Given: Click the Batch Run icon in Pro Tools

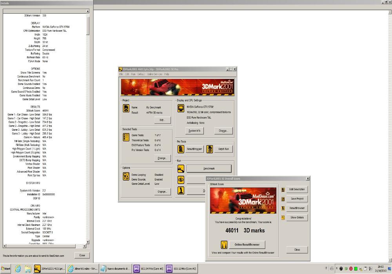Looking at the screenshot, I should coord(210,149).
